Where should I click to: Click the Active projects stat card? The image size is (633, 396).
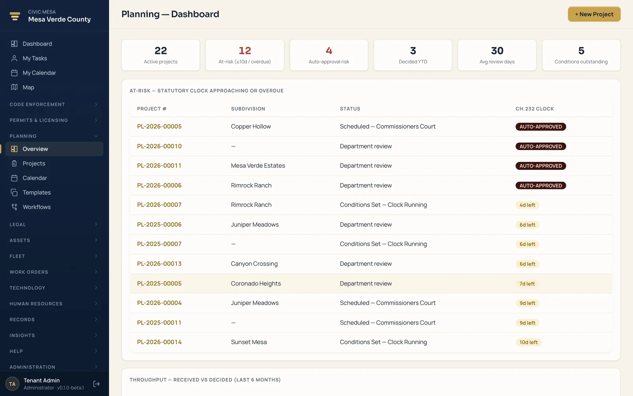pos(161,55)
